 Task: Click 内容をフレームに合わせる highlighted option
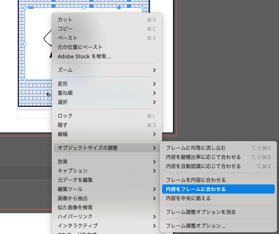coord(218,189)
